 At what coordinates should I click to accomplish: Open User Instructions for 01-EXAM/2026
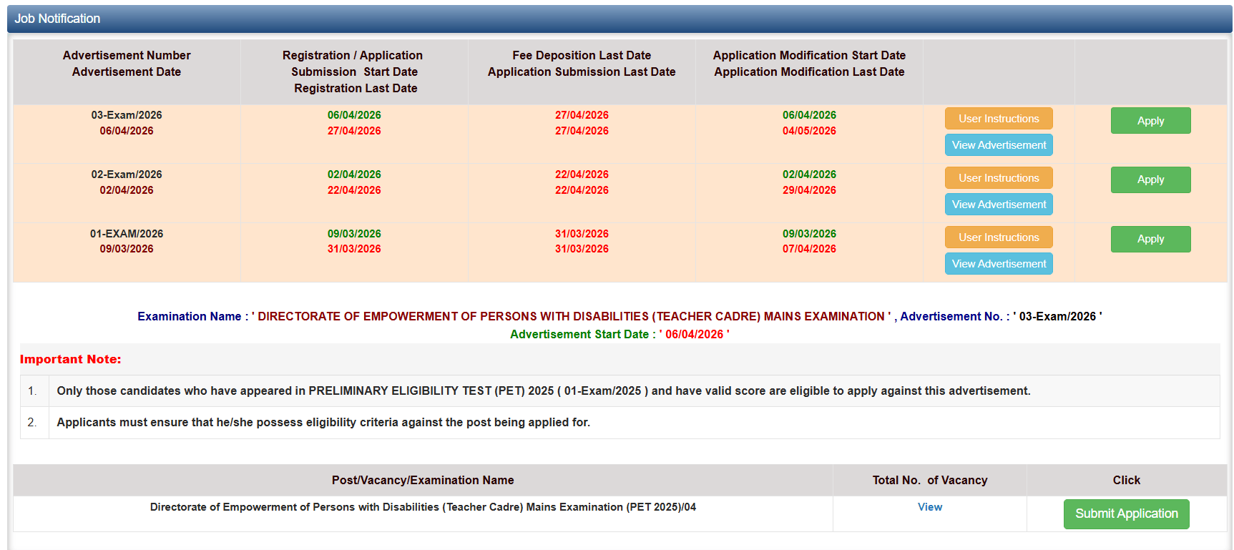coord(998,237)
